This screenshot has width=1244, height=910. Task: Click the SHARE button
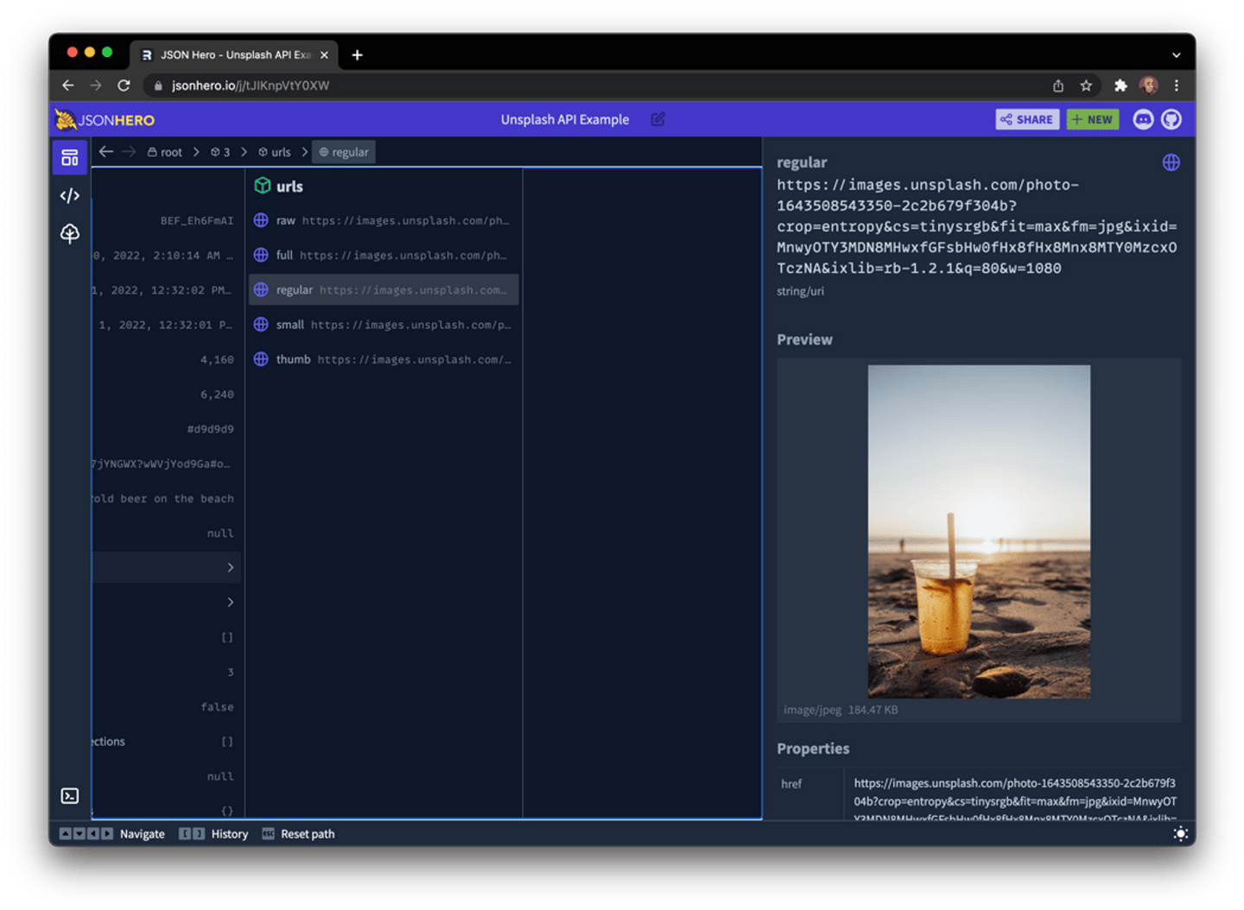[x=1026, y=119]
